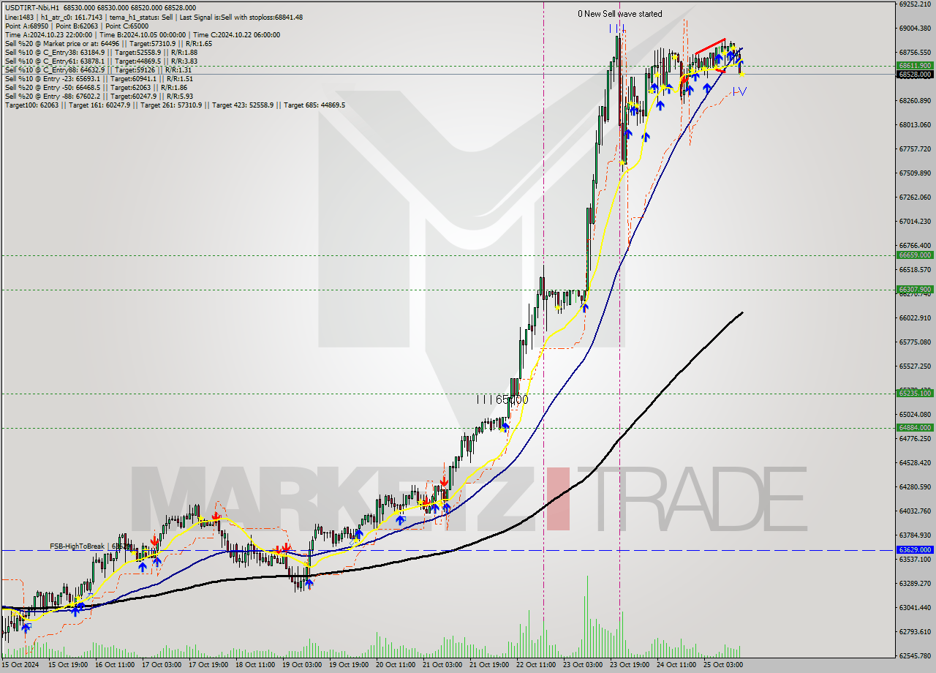Image resolution: width=936 pixels, height=673 pixels.
Task: Click the 'Time A:2024.10.23 22:00:00' text
Action: click(48, 34)
